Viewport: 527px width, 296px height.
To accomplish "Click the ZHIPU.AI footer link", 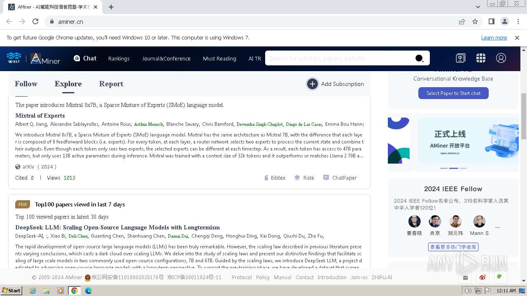I will click(x=382, y=277).
